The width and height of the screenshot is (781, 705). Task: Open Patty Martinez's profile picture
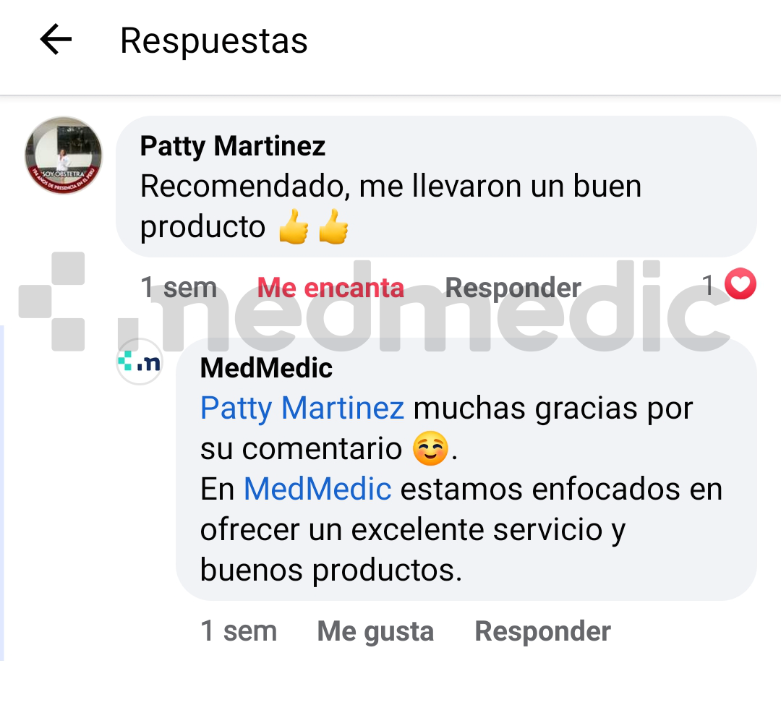(64, 155)
